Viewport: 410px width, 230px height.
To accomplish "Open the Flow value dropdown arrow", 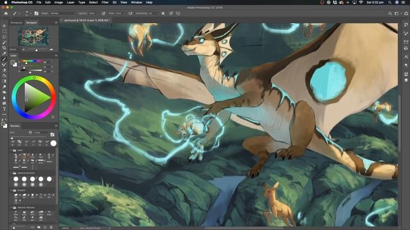I will pyautogui.click(x=124, y=13).
